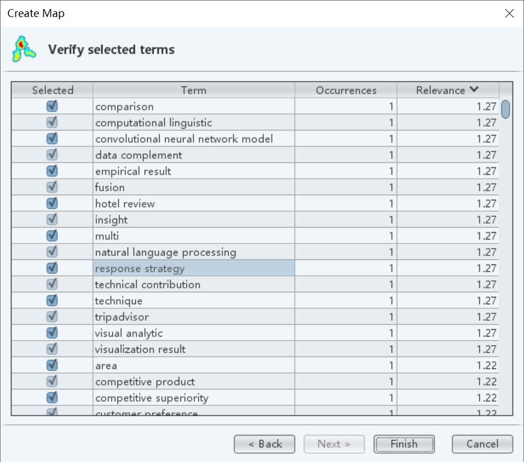The width and height of the screenshot is (524, 462).
Task: Cancel the Create Map wizard
Action: 482,444
